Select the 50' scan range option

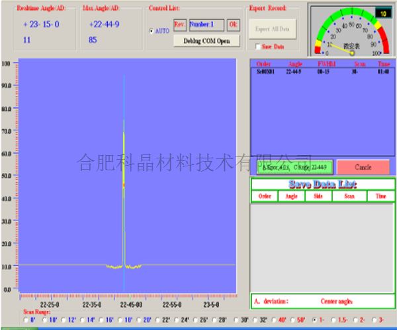(x=292, y=319)
